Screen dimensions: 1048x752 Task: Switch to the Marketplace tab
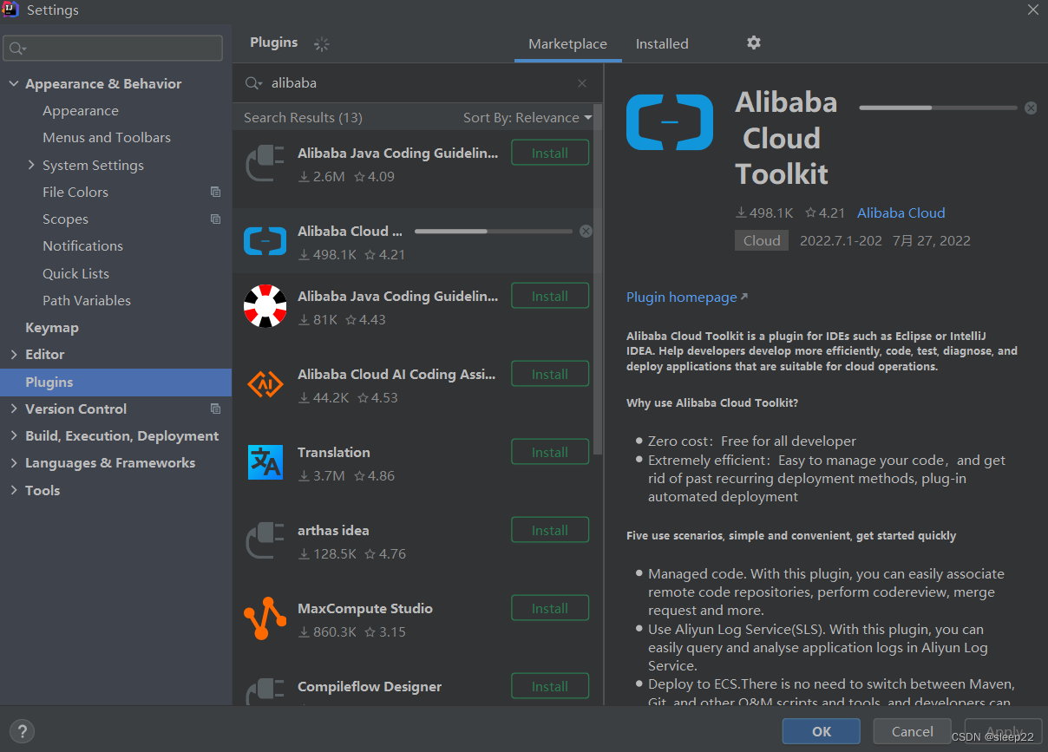click(x=567, y=44)
